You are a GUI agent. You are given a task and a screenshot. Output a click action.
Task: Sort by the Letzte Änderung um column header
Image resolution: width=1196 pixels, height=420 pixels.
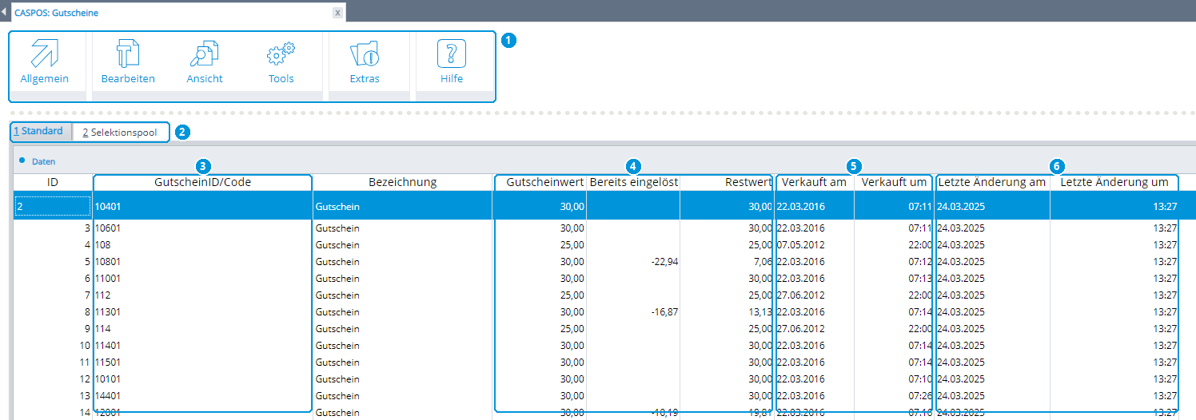[x=1114, y=182]
